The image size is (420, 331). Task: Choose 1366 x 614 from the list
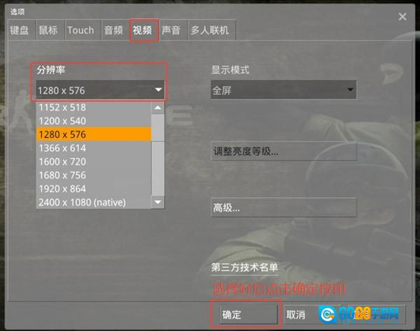click(x=94, y=148)
